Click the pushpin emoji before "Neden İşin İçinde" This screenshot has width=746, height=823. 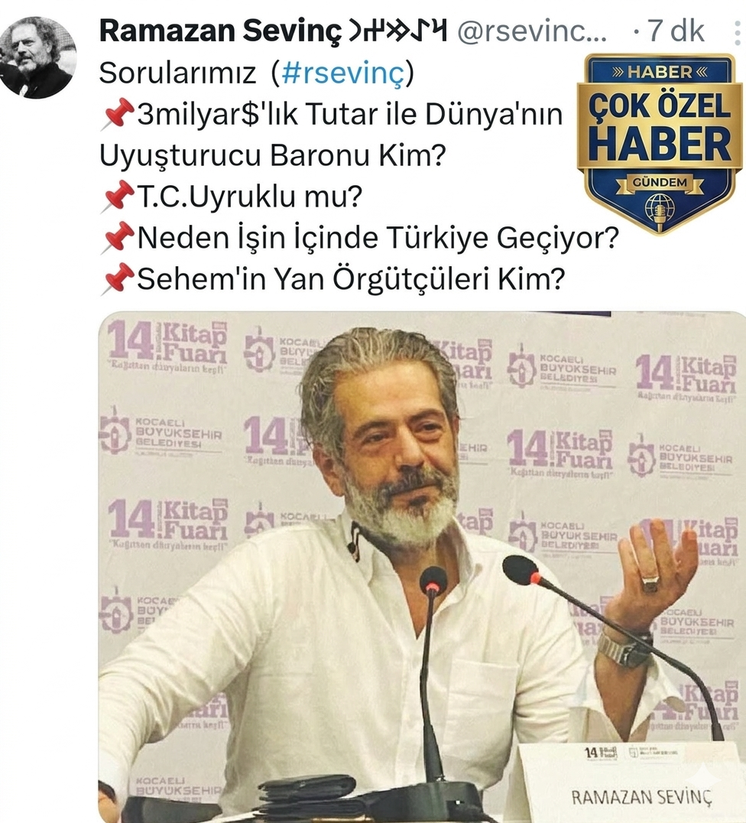(117, 237)
